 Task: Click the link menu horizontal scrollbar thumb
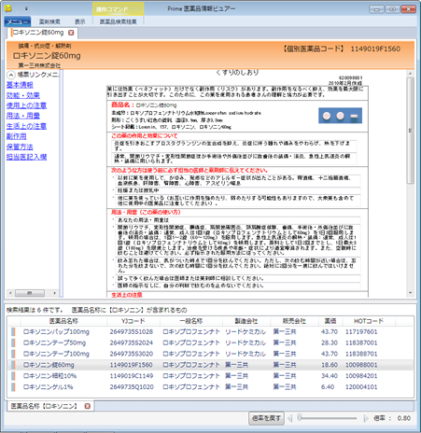pyautogui.click(x=30, y=293)
